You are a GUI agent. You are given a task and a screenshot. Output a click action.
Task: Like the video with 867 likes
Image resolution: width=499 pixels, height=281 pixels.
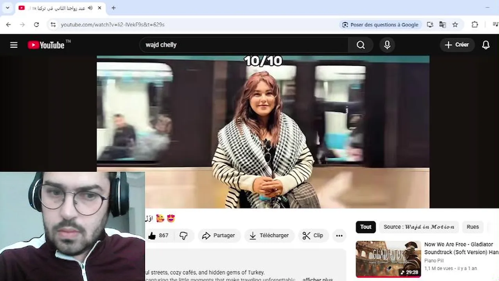point(158,235)
